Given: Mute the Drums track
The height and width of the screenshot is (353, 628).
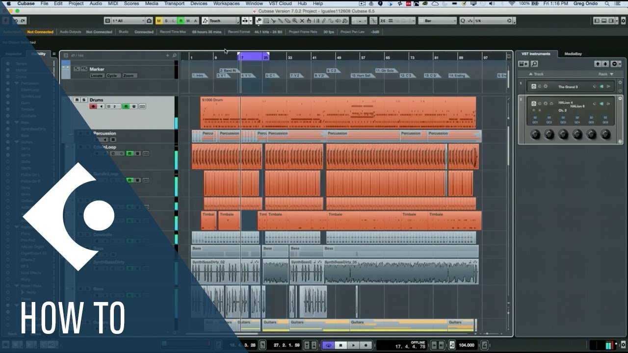Looking at the screenshot, I should [77, 100].
